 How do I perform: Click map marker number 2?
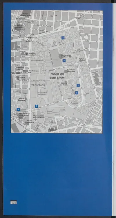click(77, 93)
